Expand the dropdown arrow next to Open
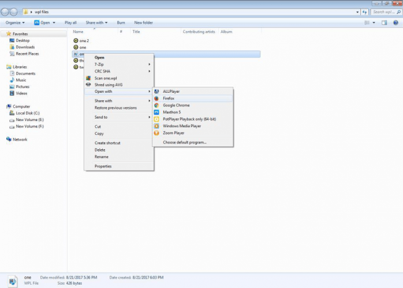This screenshot has width=403, height=288. pyautogui.click(x=54, y=22)
